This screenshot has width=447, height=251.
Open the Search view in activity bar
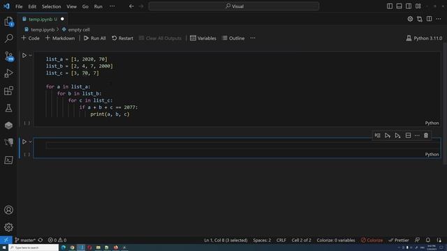[8, 38]
